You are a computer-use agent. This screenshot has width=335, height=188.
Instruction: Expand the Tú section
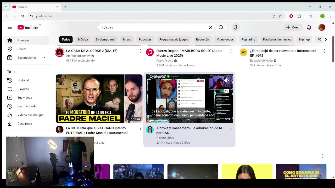tap(11, 72)
